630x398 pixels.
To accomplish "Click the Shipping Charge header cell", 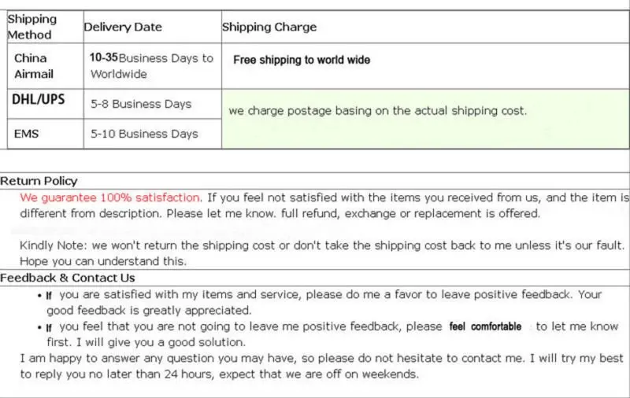I will click(x=425, y=27).
